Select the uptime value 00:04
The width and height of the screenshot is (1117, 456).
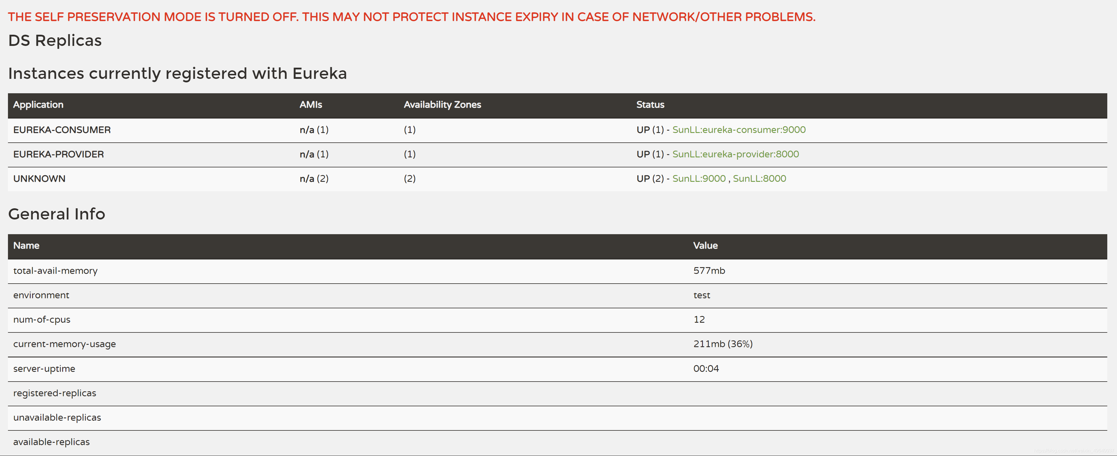tap(706, 369)
